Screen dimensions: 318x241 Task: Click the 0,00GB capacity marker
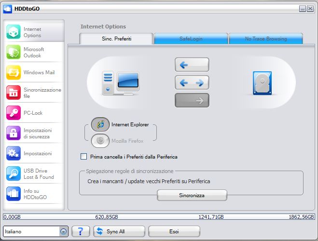pyautogui.click(x=12, y=217)
